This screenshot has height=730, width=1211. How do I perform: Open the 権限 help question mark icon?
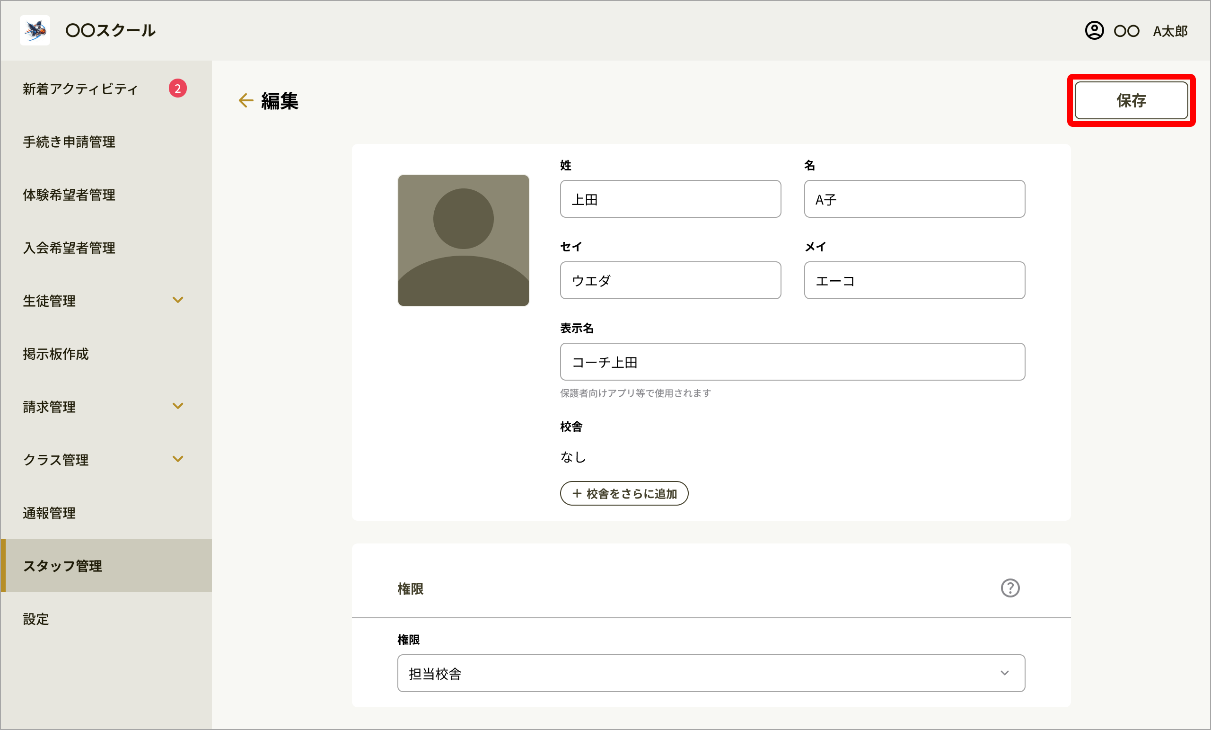(x=1010, y=588)
